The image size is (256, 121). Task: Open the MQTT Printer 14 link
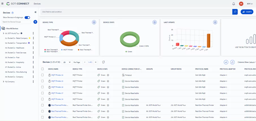coord(57,75)
